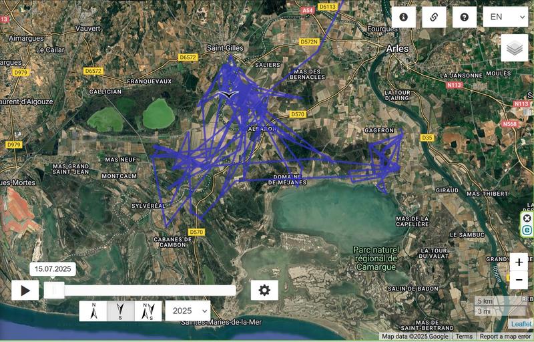
Task: Open the animation settings gear
Action: 264,290
